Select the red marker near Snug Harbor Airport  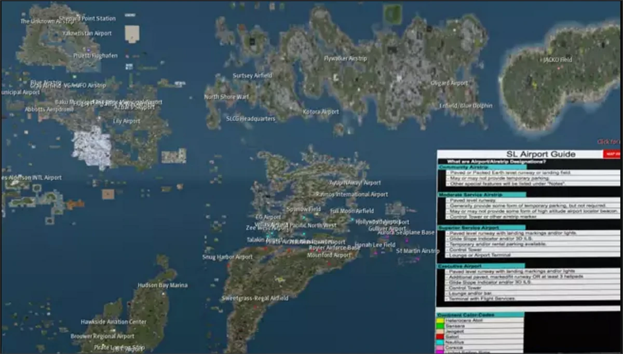pyautogui.click(x=228, y=265)
